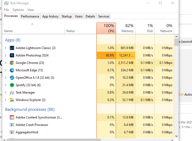Viewport: 192px width, 141px height.
Task: Click the 12,241.5 memory cell for Photoshop
Action: click(x=126, y=55)
